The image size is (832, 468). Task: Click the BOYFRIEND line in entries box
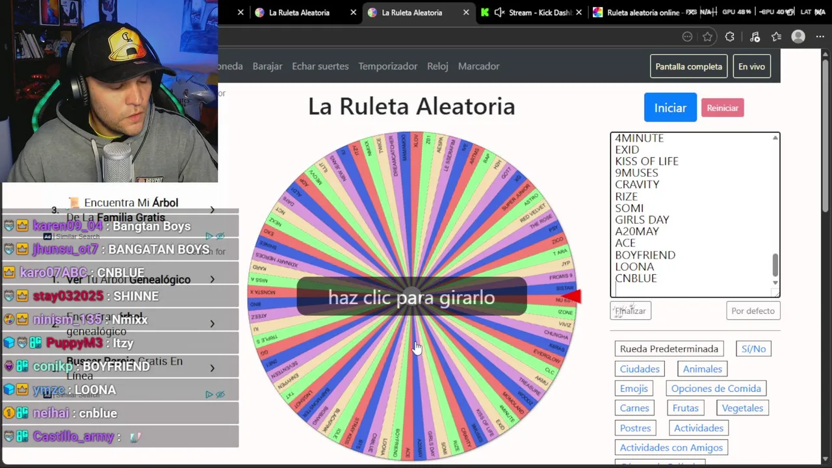[645, 255]
